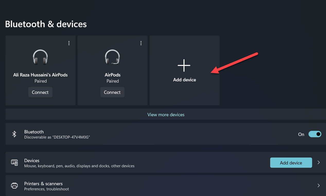326x196 pixels.
Task: Click the Add device tile label
Action: point(184,80)
